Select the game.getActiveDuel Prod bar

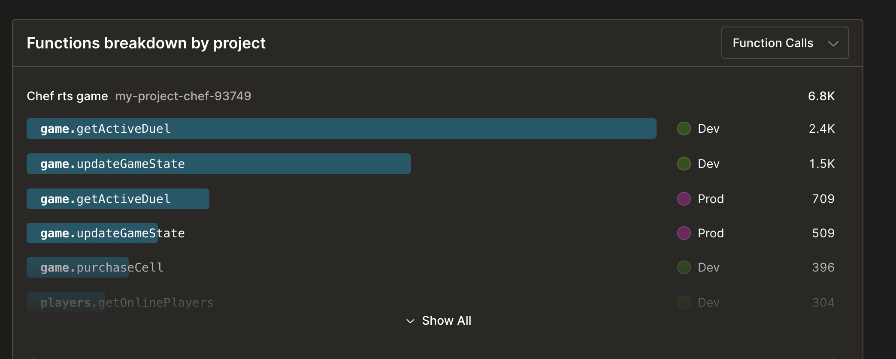[x=118, y=199]
